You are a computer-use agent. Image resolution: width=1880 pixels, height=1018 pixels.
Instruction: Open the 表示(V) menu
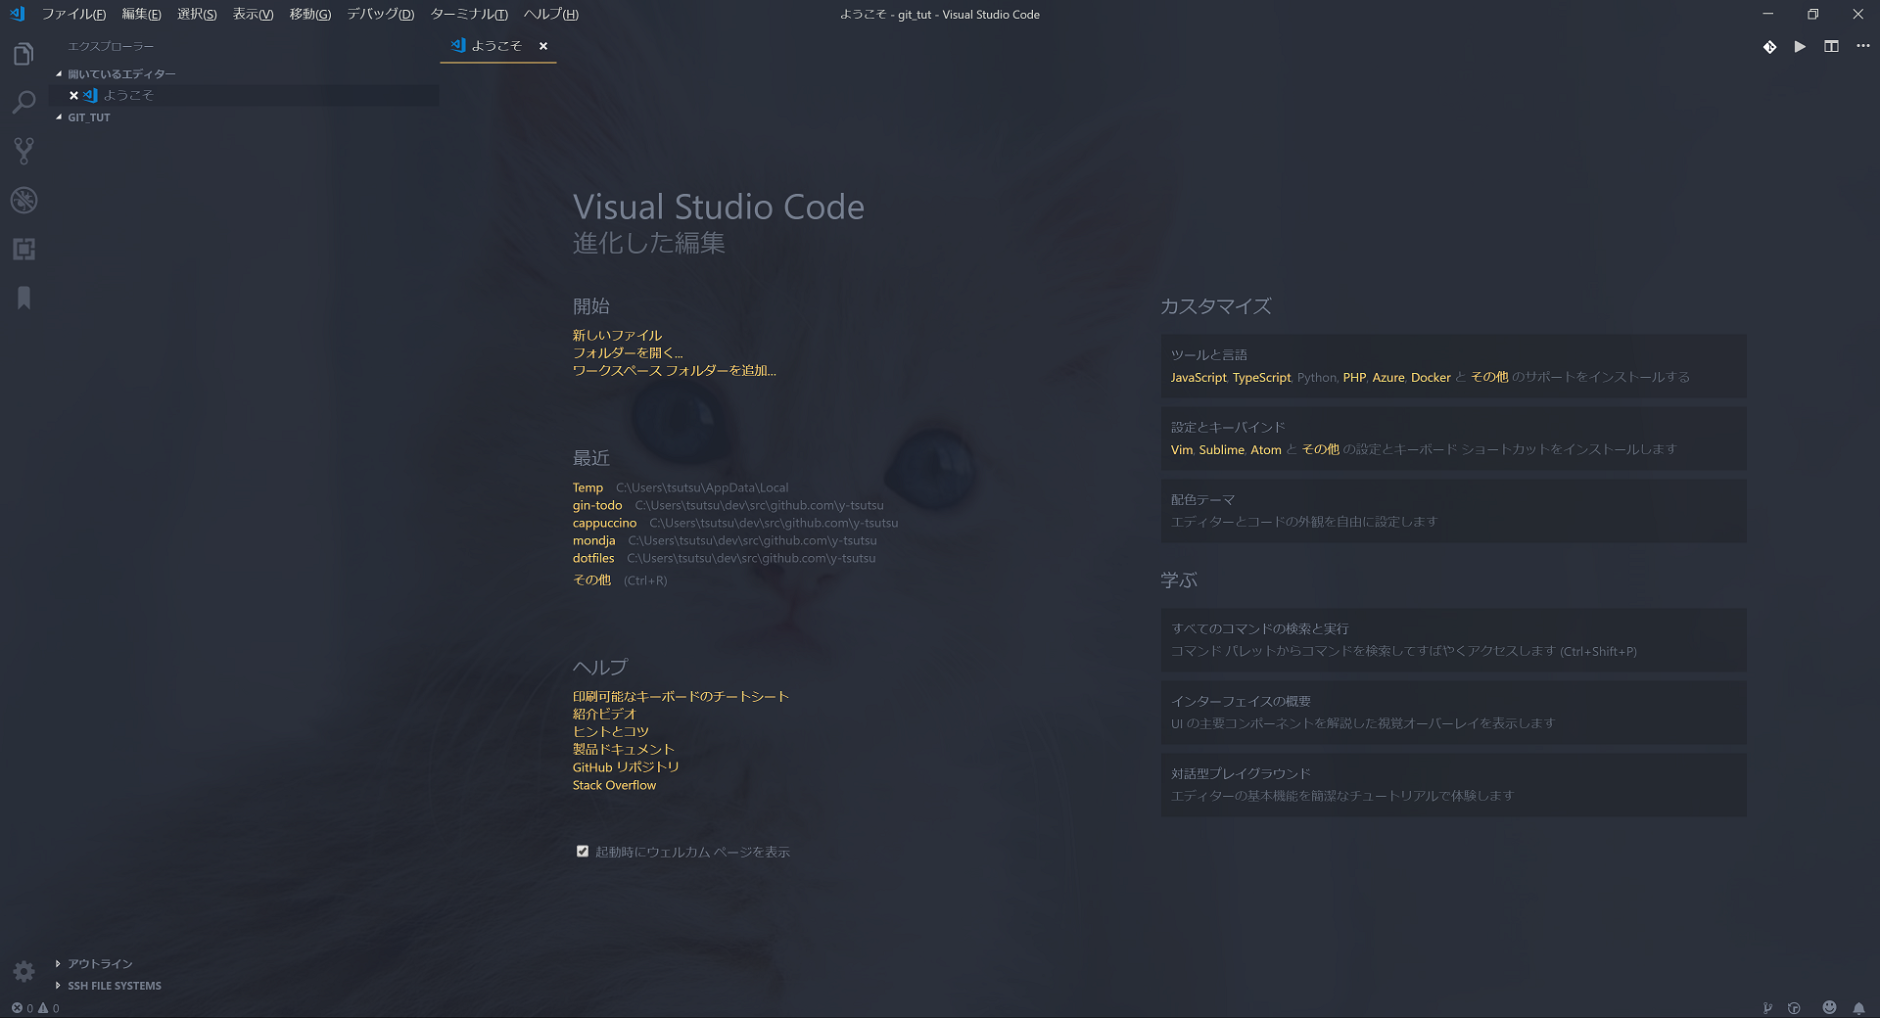(253, 14)
